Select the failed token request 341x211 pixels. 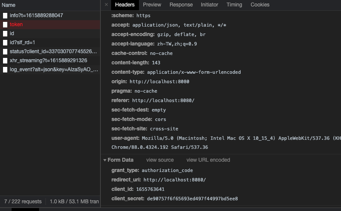click(x=16, y=24)
